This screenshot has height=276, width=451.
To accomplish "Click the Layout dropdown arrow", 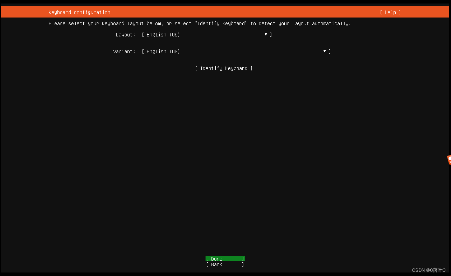I will [266, 34].
